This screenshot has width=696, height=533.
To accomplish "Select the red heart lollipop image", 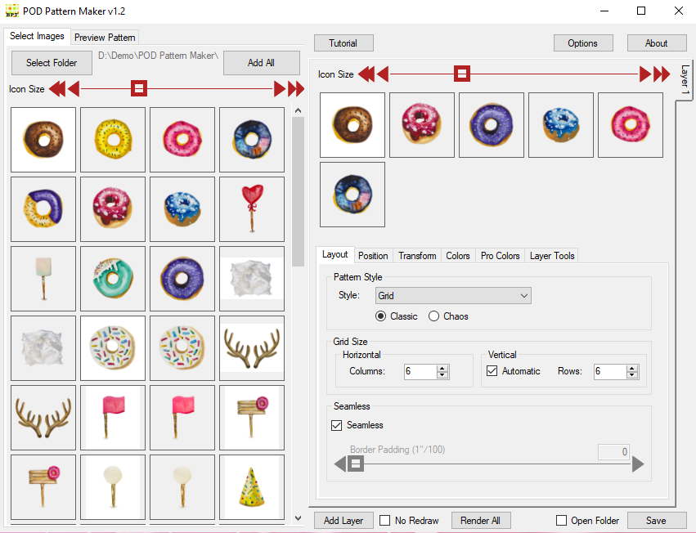I will [x=252, y=209].
